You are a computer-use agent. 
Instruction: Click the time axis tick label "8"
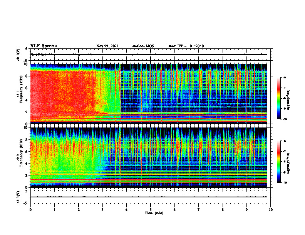(223, 210)
